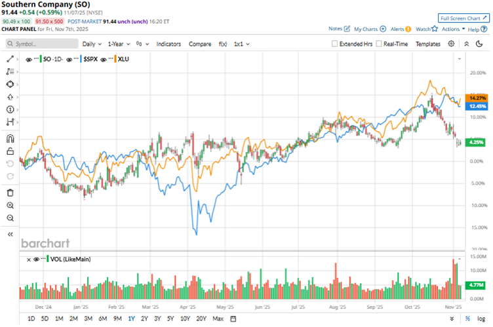Viewport: 493px width, 327px height.
Task: Switch to dark mode moon icon
Action: pyautogui.click(x=479, y=44)
